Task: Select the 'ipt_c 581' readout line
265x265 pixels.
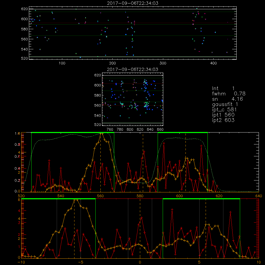Action: click(x=224, y=110)
